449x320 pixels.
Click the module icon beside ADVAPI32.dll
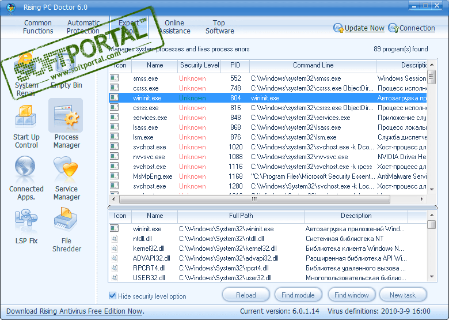click(x=115, y=258)
